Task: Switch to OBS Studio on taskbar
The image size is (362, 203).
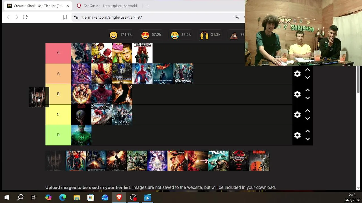Action: (x=133, y=198)
